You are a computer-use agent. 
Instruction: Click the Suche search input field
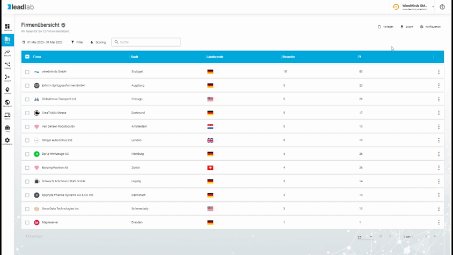point(146,42)
